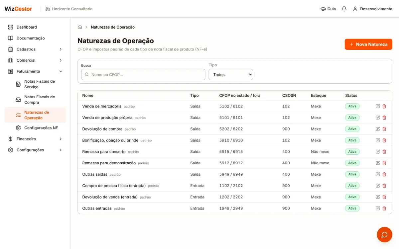Collapse the Faturamento menu
Image resolution: width=399 pixels, height=249 pixels.
pos(35,71)
